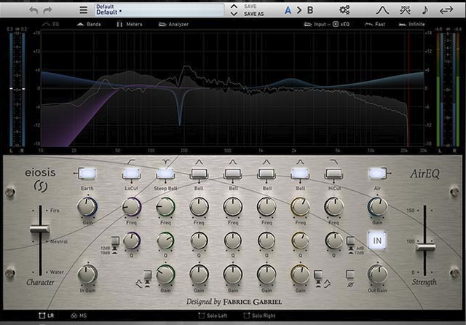The height and width of the screenshot is (325, 466).
Task: Toggle the low shelf switch near Steep Bell Gain
Action: (147, 275)
